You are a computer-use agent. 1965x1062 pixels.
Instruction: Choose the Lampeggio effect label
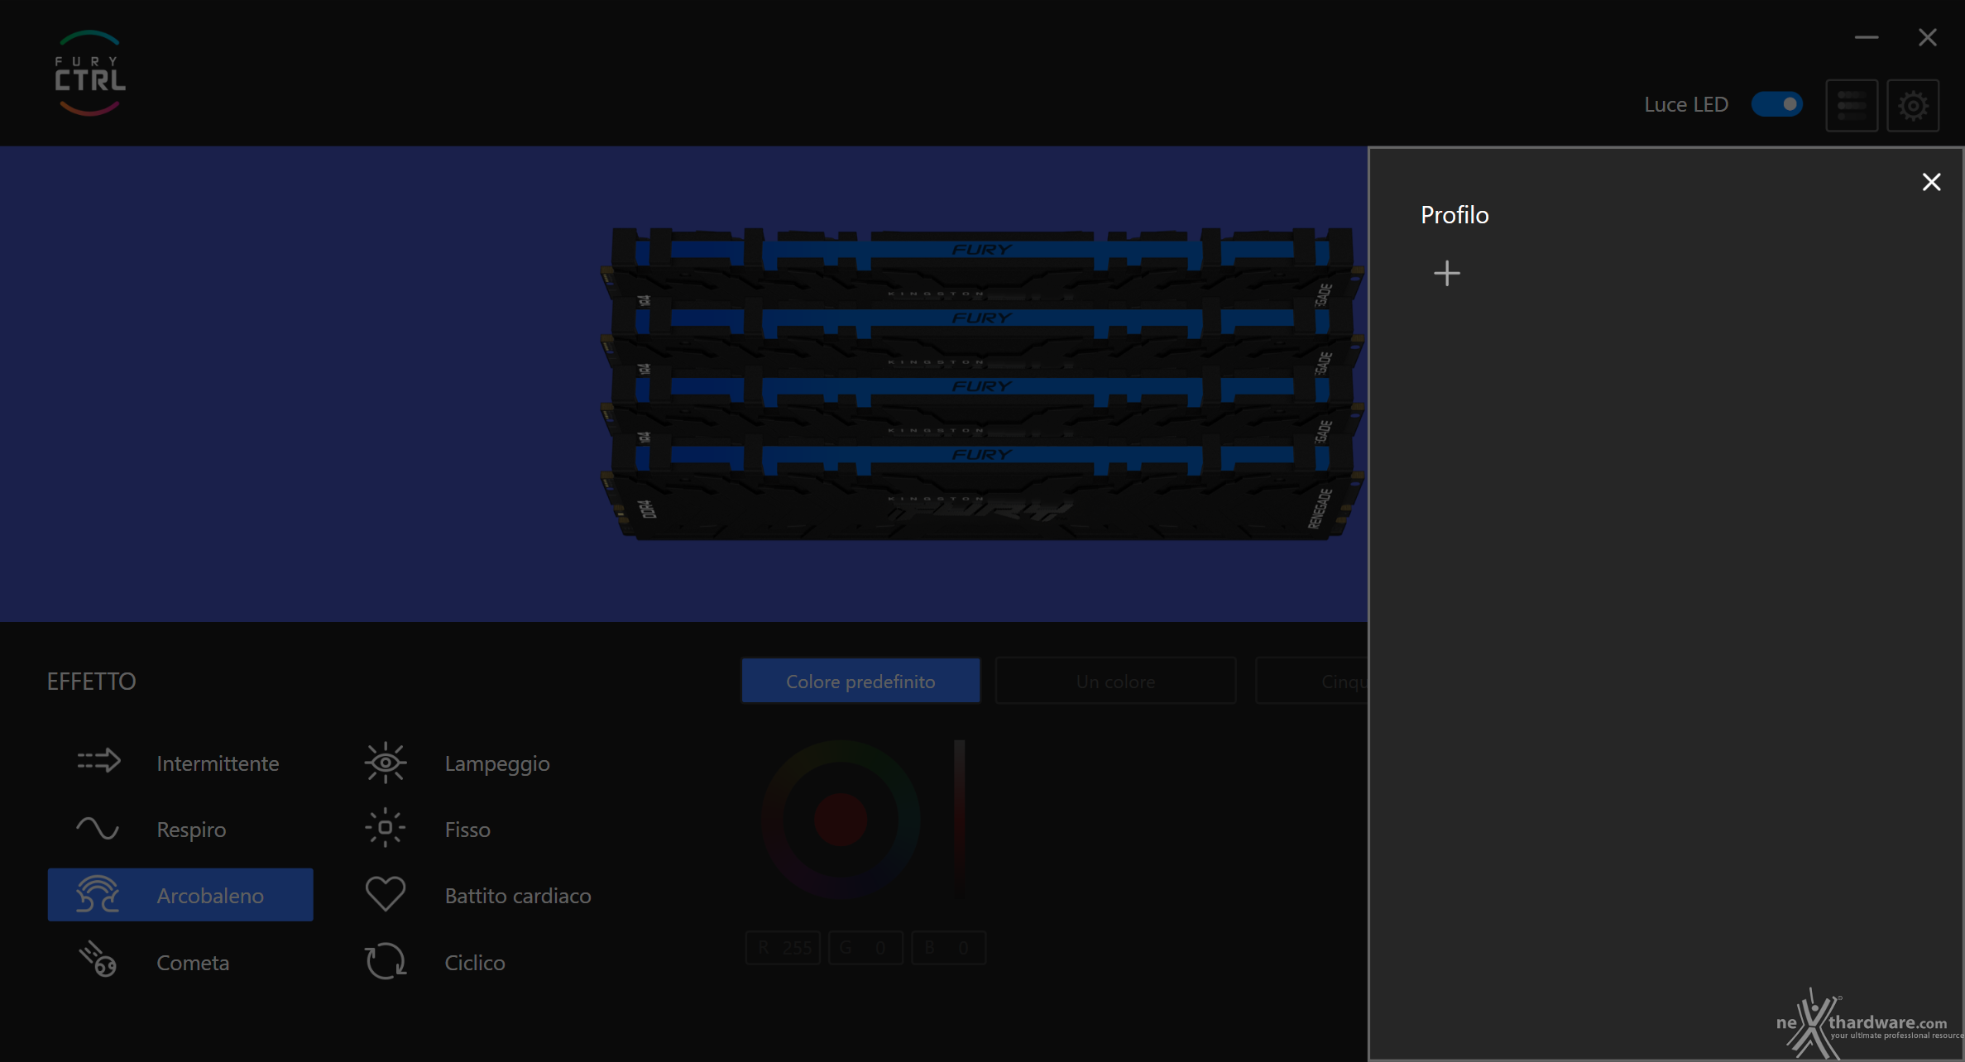point(497,763)
